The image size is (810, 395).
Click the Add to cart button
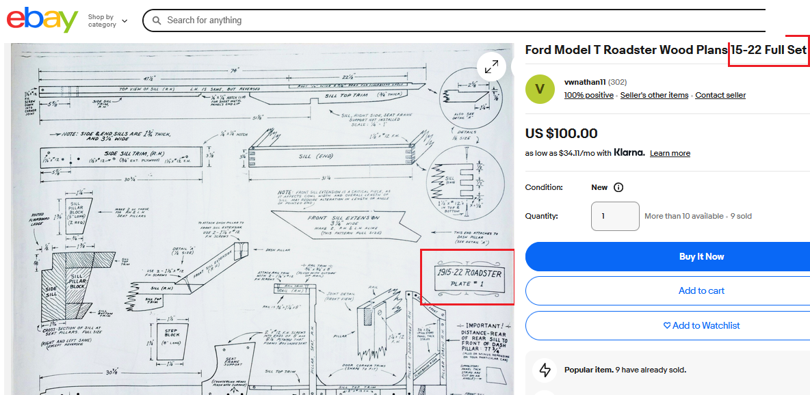701,290
